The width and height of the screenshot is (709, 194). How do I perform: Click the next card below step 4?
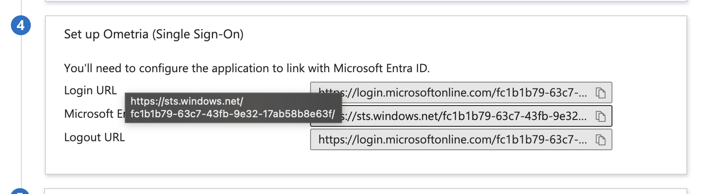tap(366, 191)
